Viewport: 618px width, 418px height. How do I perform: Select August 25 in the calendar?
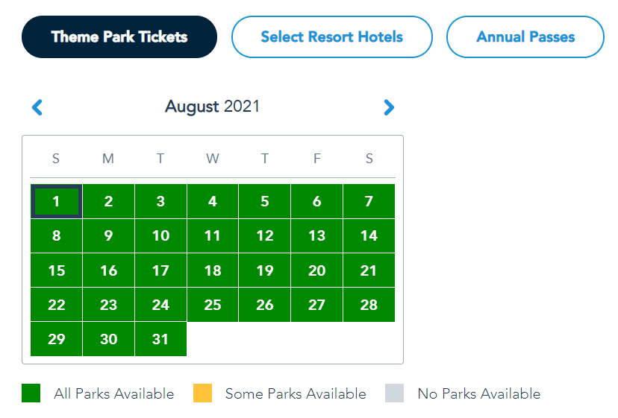click(x=213, y=305)
